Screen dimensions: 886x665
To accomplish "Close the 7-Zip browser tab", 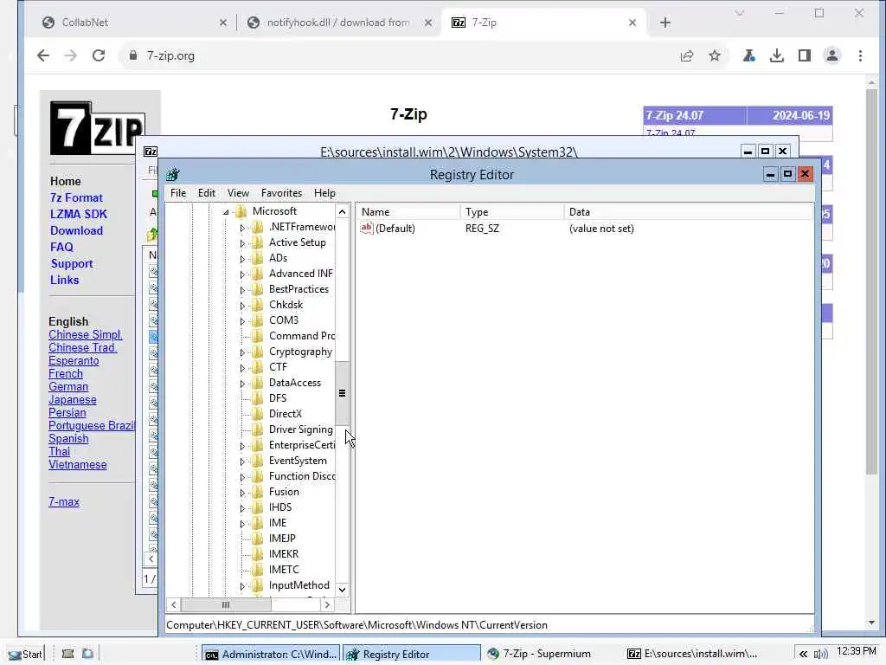I will (632, 23).
